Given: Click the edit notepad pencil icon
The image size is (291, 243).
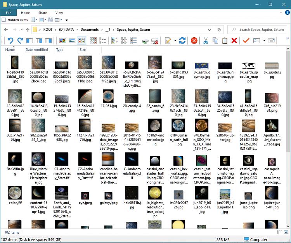Looking at the screenshot, I should [168, 40].
